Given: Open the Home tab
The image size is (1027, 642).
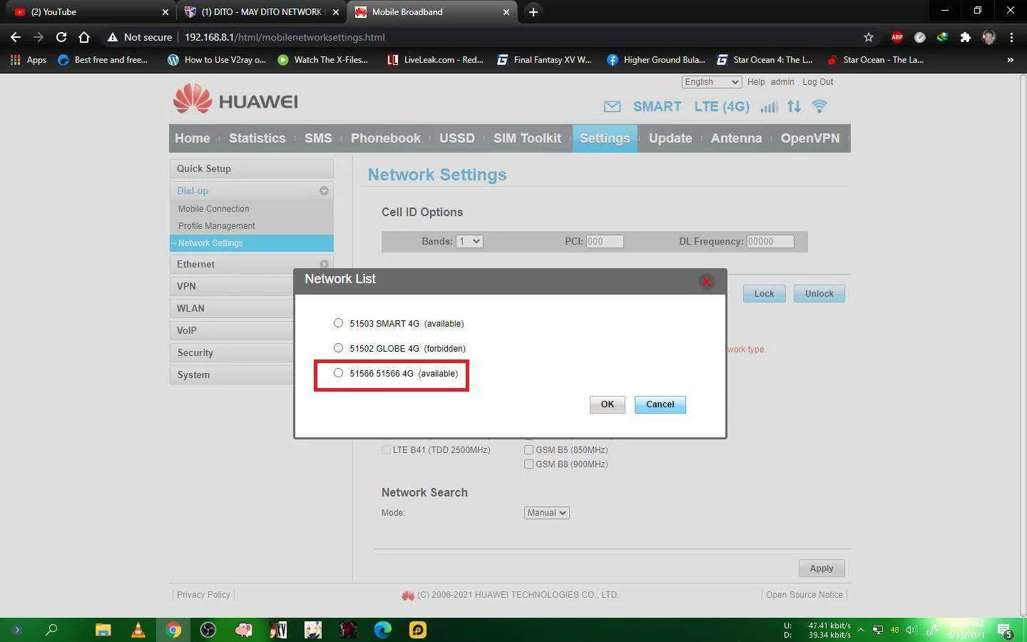Looking at the screenshot, I should pyautogui.click(x=193, y=138).
